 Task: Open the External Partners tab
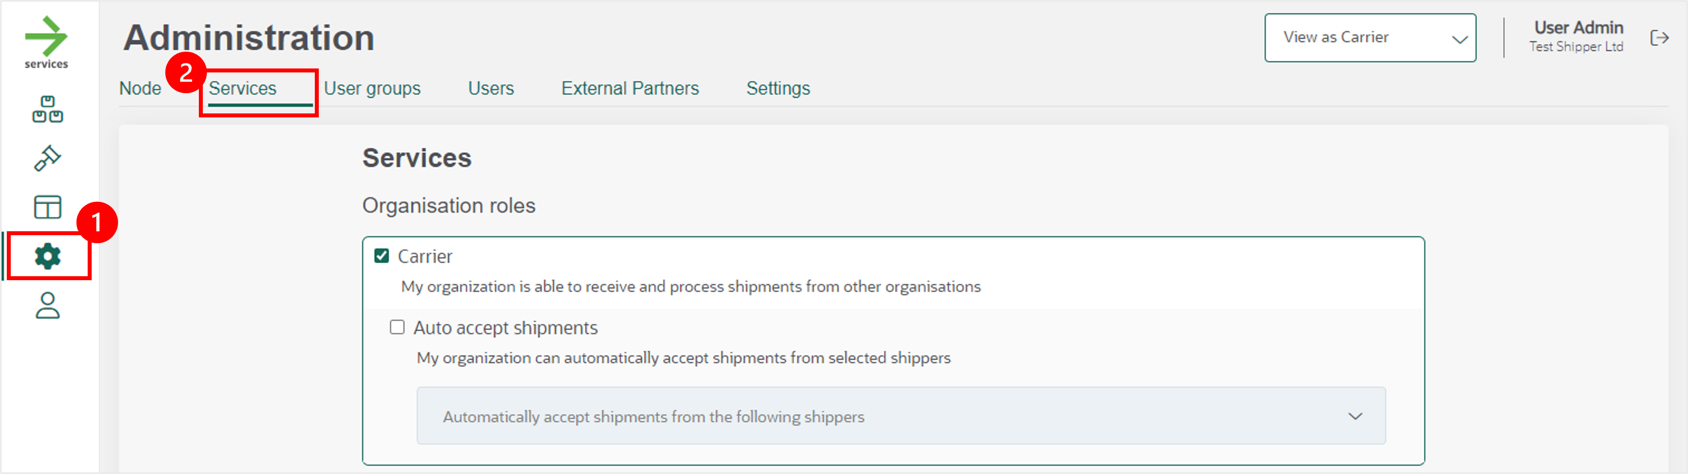630,88
